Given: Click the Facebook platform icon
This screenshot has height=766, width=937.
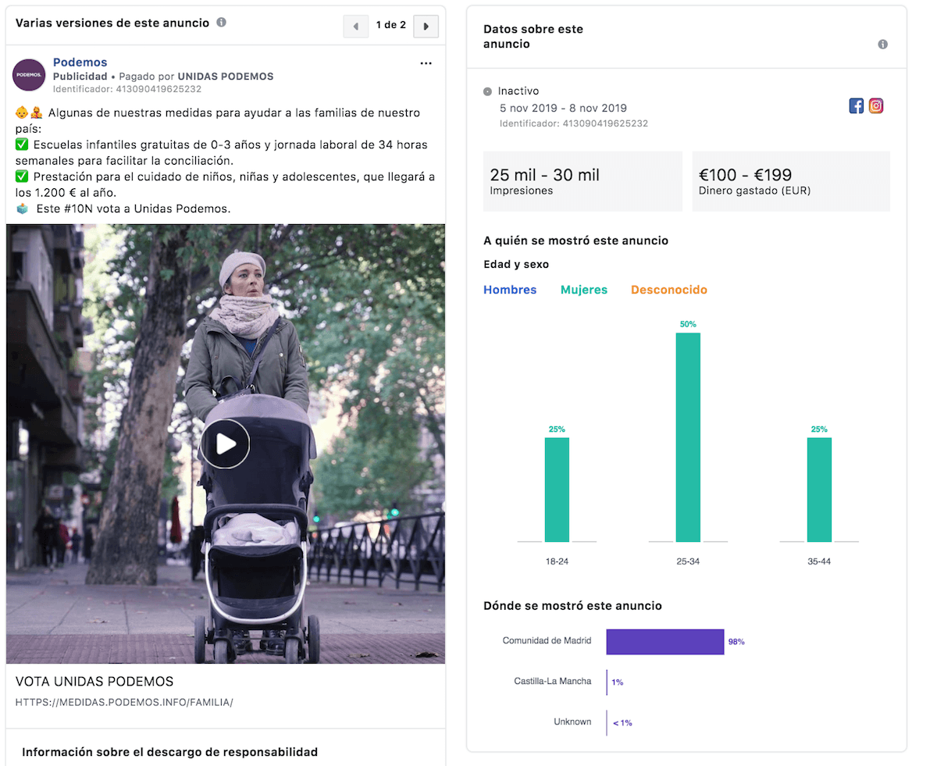Looking at the screenshot, I should coord(857,106).
